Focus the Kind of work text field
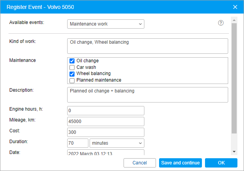Image resolution: width=244 pixels, height=171 pixels. click(x=147, y=46)
